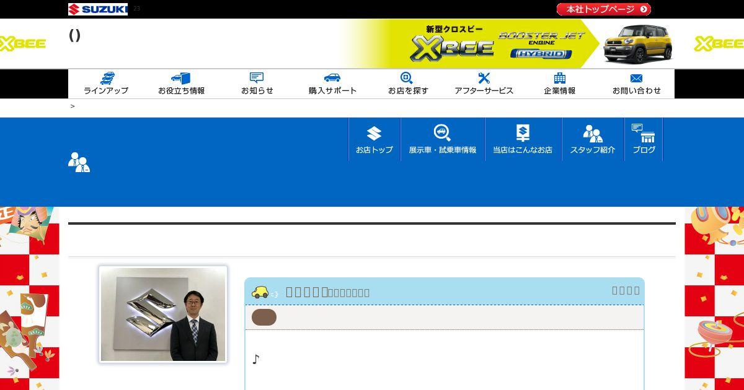744x390 pixels.
Task: Open お役立ち情報 navigation item
Action: click(181, 84)
